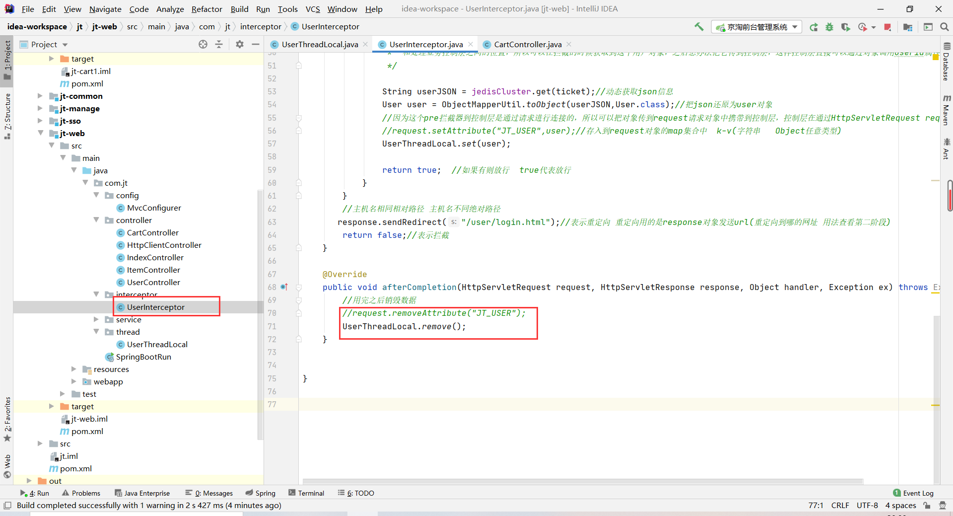Collapse the controller package
This screenshot has width=953, height=516.
point(96,220)
